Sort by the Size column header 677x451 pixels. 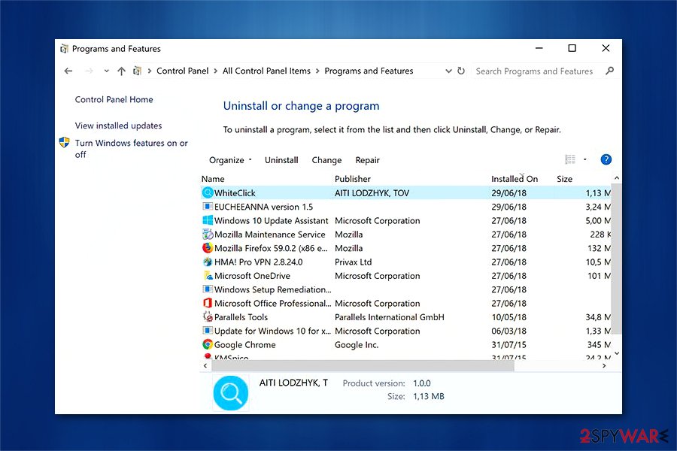pyautogui.click(x=564, y=179)
